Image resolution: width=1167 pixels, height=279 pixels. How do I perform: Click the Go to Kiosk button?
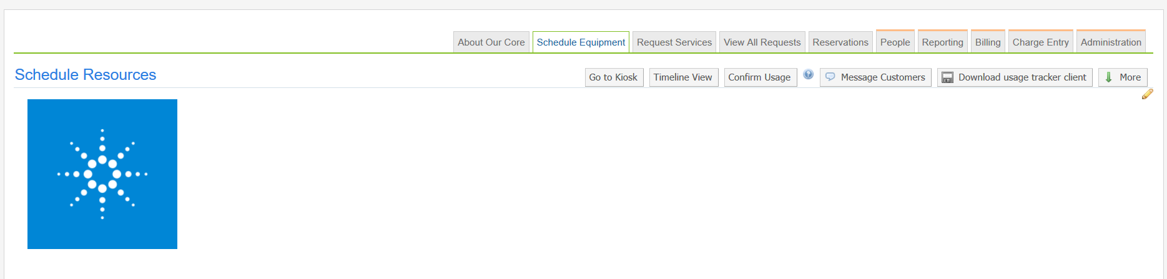click(x=613, y=77)
